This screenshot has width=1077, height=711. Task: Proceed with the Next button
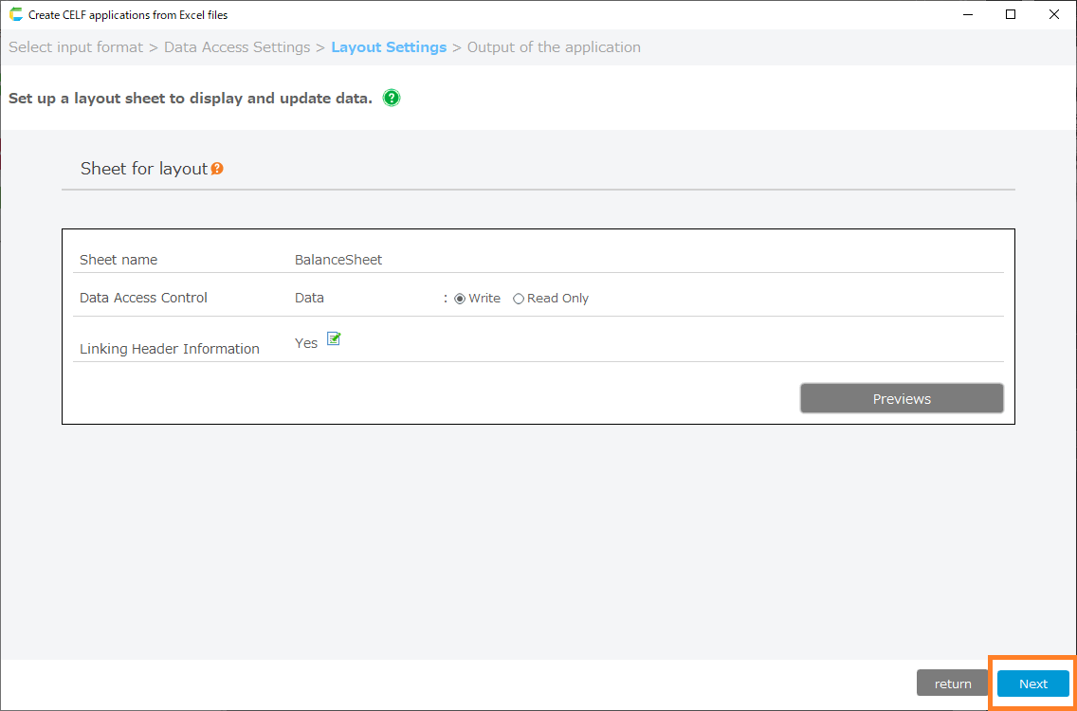1033,684
